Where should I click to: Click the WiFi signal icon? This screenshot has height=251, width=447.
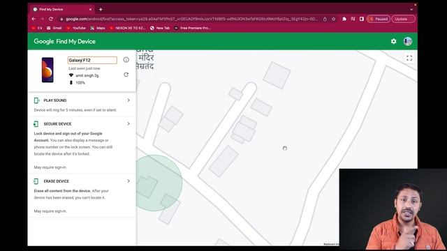pos(71,75)
